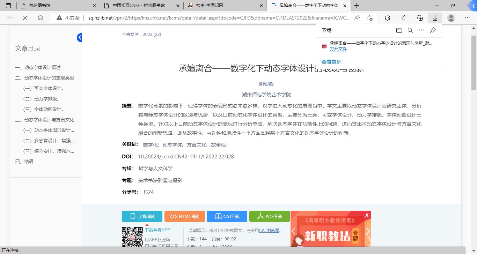Stop loading the page
The image size is (477, 254).
(25, 18)
